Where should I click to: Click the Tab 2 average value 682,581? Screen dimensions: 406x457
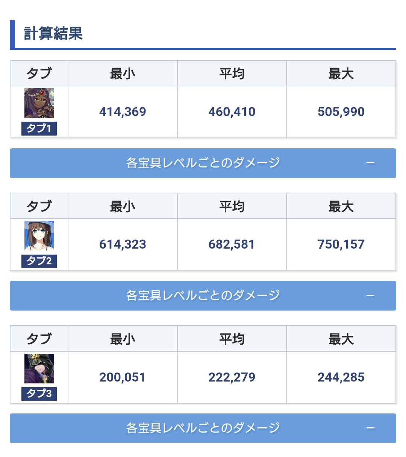coord(232,244)
